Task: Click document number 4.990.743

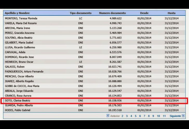Action: pyautogui.click(x=116, y=23)
